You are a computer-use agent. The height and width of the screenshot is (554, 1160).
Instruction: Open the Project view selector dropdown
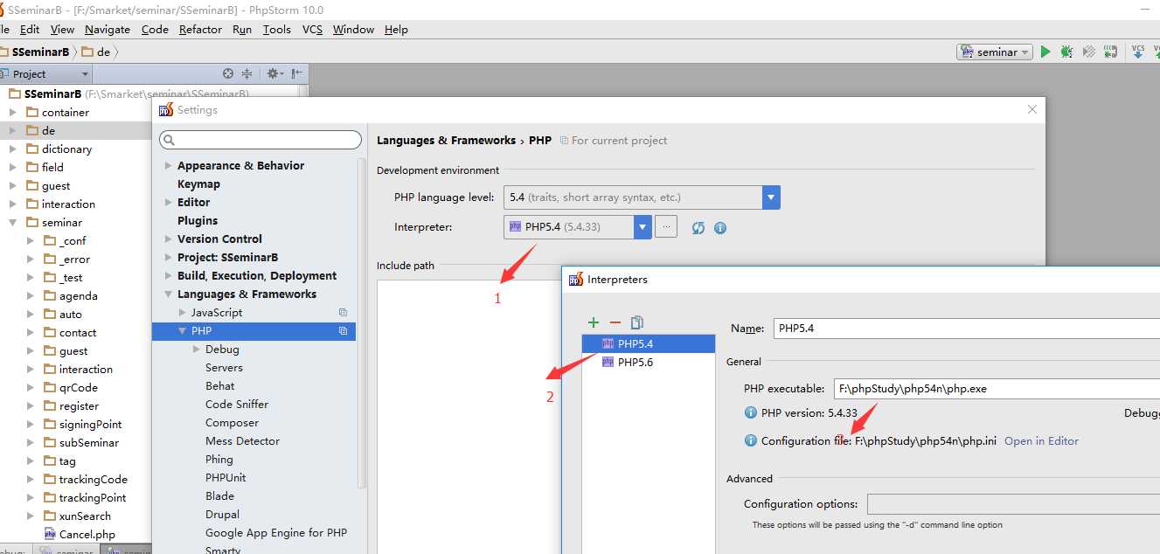[x=45, y=74]
